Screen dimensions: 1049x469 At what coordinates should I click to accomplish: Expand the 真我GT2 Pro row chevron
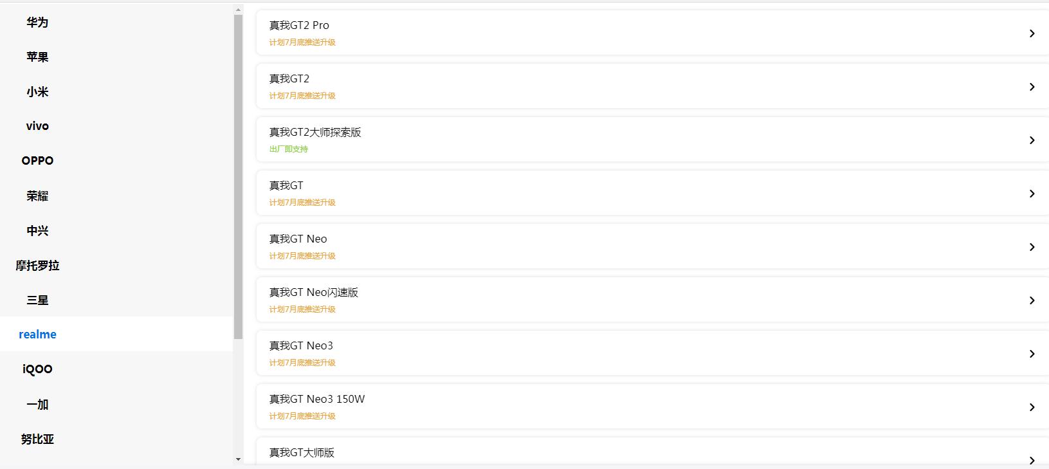tap(1032, 33)
